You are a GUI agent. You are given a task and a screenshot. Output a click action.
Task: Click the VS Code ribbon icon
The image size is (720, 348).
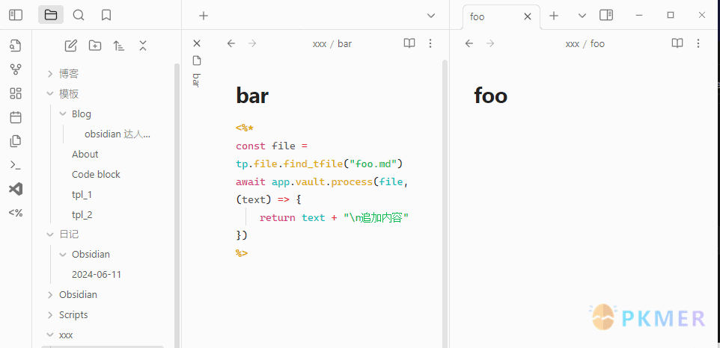(x=16, y=189)
